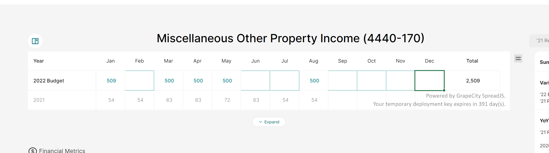Click the hamburger menu icon beside the table
The width and height of the screenshot is (549, 153).
[x=518, y=59]
